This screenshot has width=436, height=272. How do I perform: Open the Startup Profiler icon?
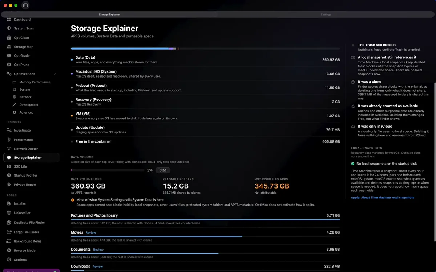click(9, 176)
